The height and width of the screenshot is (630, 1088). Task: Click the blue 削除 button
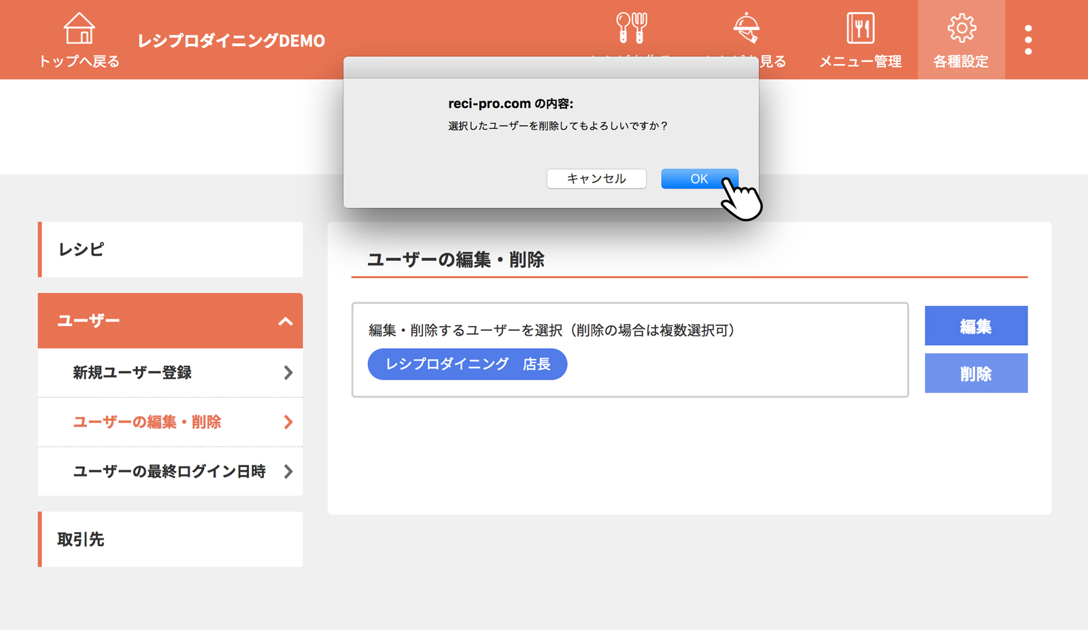(976, 373)
